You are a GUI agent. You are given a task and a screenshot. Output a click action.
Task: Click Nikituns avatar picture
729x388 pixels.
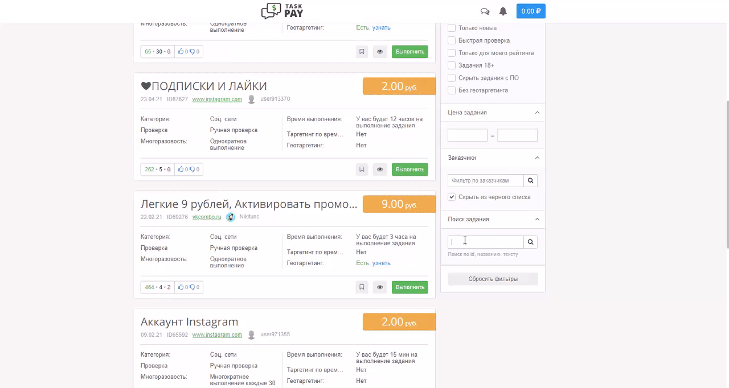[231, 217]
